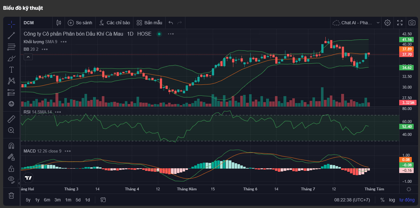Open the emoji and icons picker
This screenshot has width=420, height=208.
(x=11, y=104)
